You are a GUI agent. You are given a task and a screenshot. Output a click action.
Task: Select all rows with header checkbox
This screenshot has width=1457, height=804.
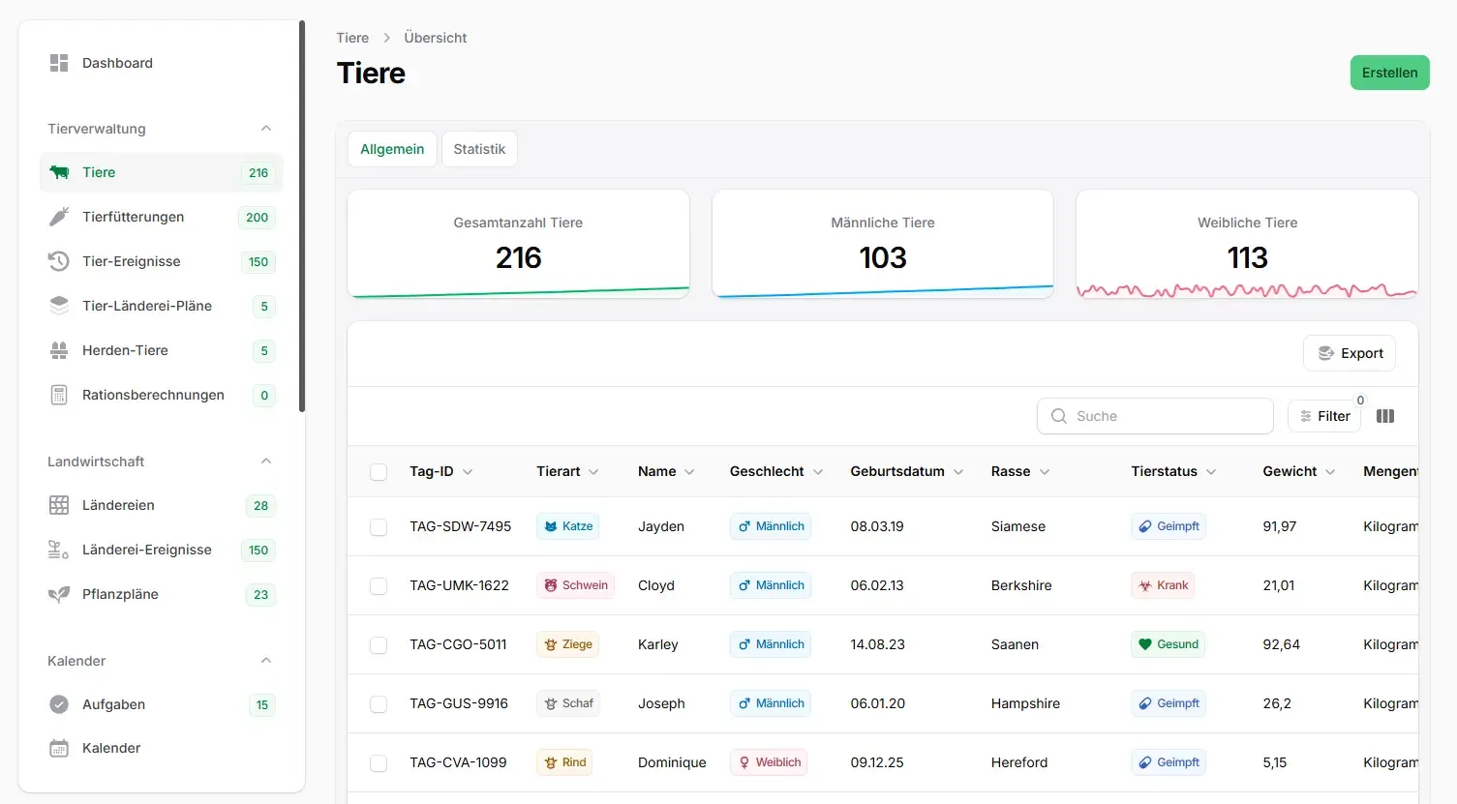[x=379, y=472]
